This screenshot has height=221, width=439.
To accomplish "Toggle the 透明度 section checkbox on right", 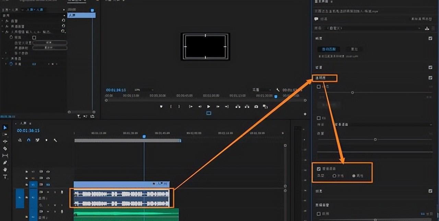I will tap(430, 78).
